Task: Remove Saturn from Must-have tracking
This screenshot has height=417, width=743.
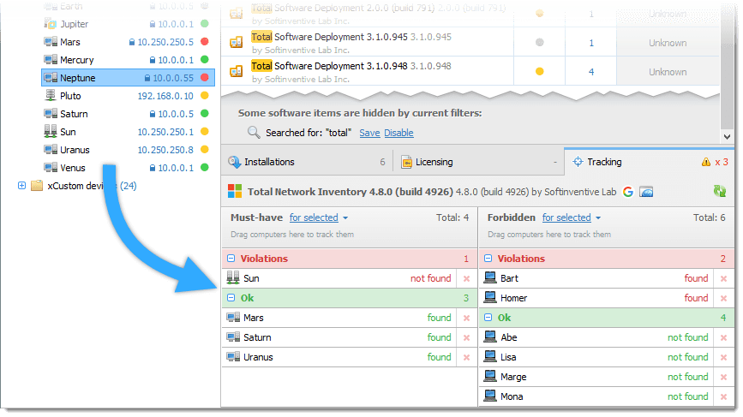Action: click(x=467, y=338)
